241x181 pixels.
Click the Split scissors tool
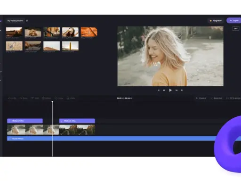click(35, 98)
